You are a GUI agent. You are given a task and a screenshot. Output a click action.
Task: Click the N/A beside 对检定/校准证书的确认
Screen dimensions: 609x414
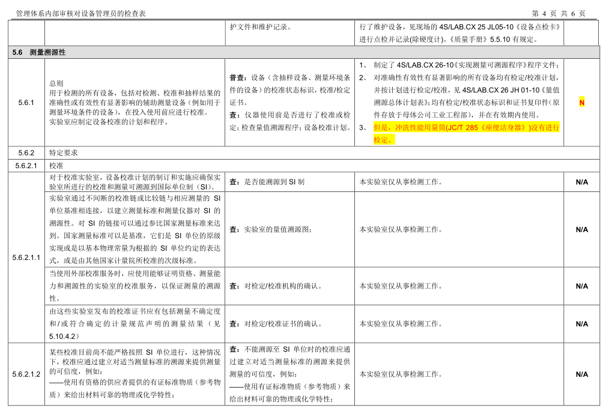coord(581,324)
